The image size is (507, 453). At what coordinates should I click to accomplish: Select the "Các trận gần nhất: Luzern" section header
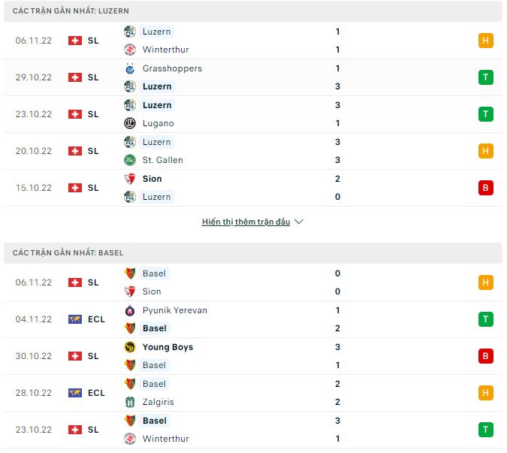71,11
